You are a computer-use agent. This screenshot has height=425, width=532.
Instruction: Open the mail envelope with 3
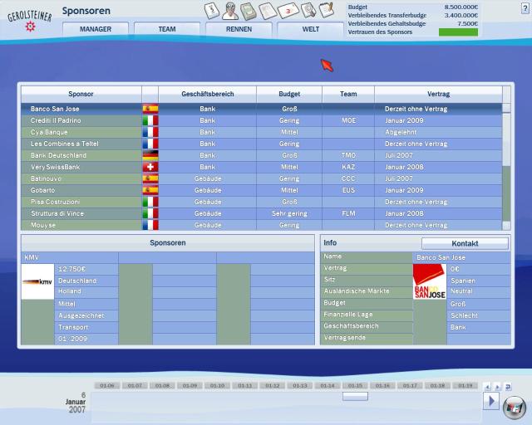pyautogui.click(x=288, y=11)
